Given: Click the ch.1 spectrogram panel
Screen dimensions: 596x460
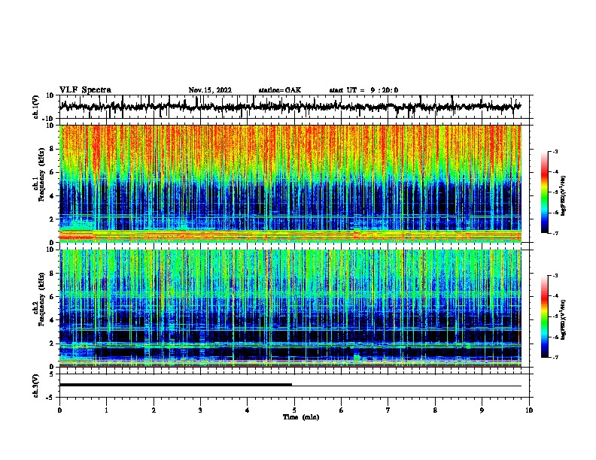Looking at the screenshot, I should [290, 183].
